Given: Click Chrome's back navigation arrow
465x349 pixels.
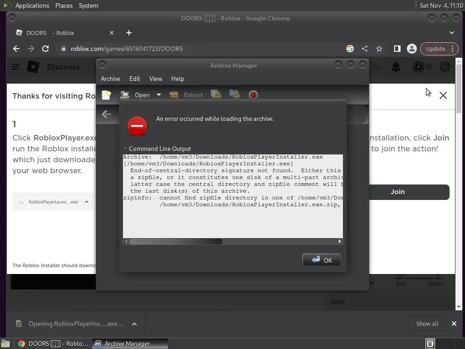Looking at the screenshot, I should click(x=16, y=49).
